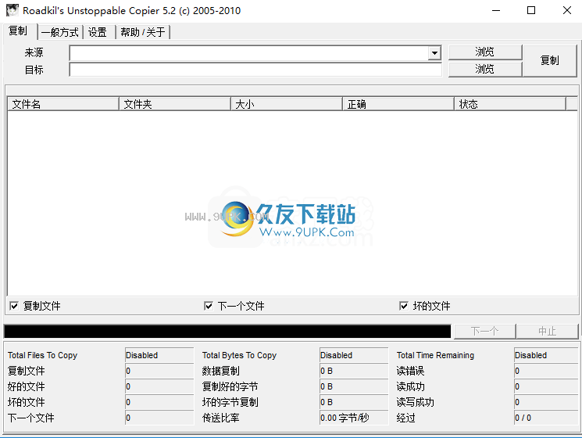Click the 复制好的字节 label
This screenshot has width=582, height=438.
[230, 386]
